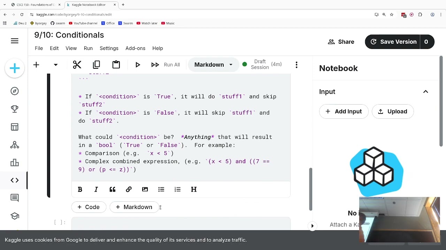Image resolution: width=446 pixels, height=250 pixels.
Task: Insert a block quote
Action: click(112, 189)
